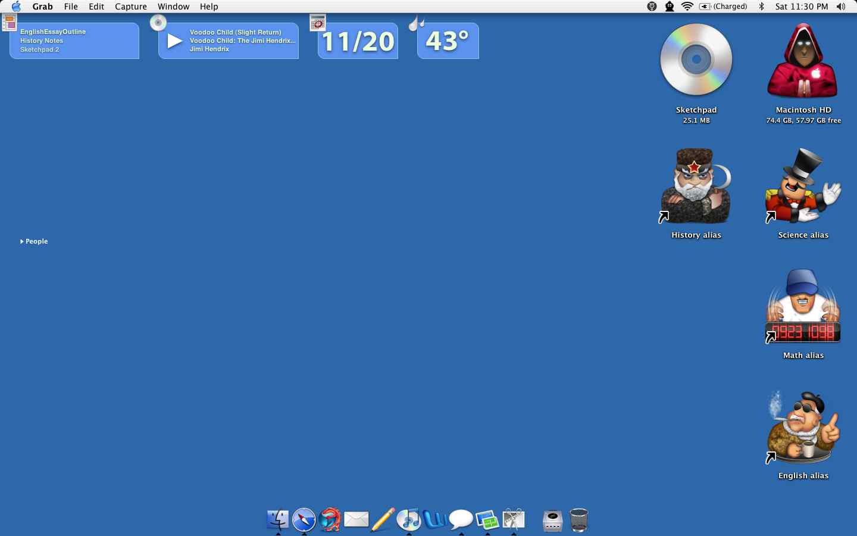Open the speech bubble chat icon in the Dock
This screenshot has height=536, width=857.
click(461, 519)
